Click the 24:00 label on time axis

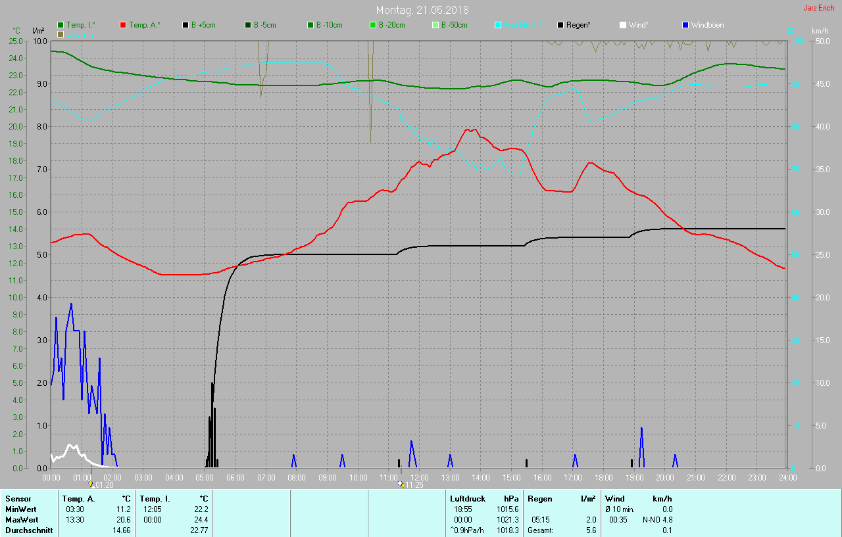787,477
